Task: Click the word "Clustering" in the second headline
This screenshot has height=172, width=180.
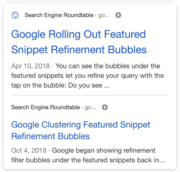Action: coord(61,124)
